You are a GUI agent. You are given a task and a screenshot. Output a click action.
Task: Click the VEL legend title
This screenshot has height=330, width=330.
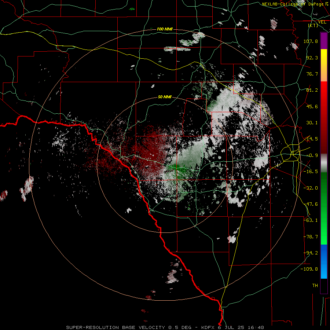[322, 22]
